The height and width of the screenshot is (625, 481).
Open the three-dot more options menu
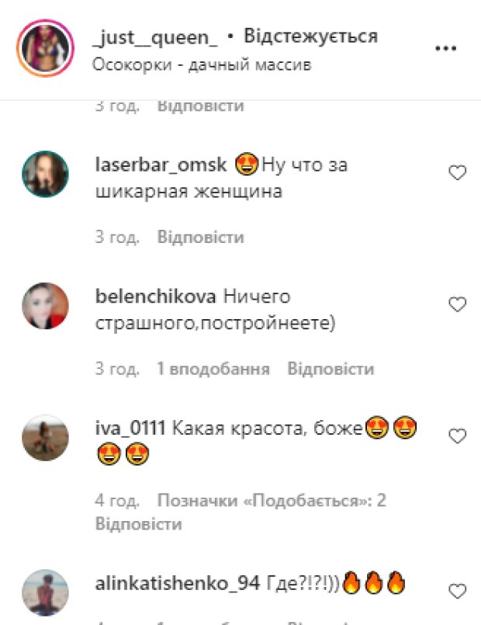[445, 49]
